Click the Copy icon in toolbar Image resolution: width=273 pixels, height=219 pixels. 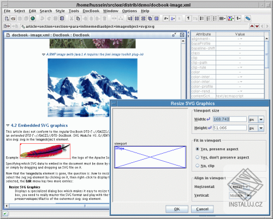click(78, 19)
